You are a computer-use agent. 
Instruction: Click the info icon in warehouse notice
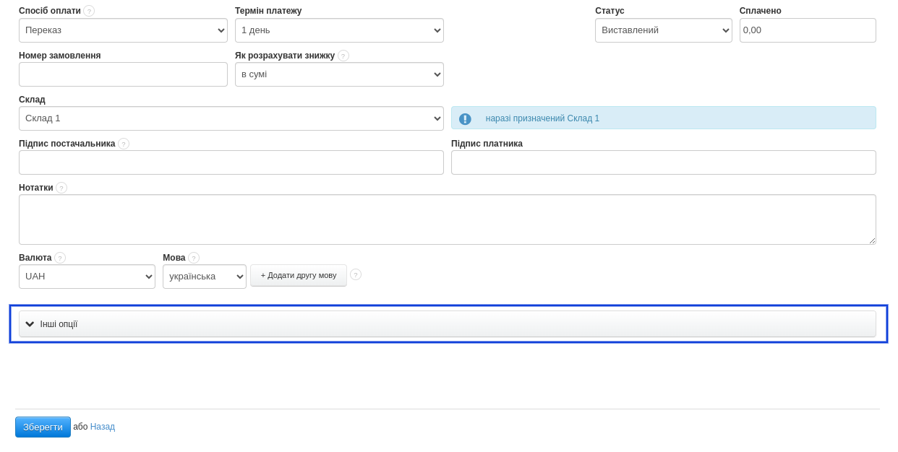(x=465, y=118)
